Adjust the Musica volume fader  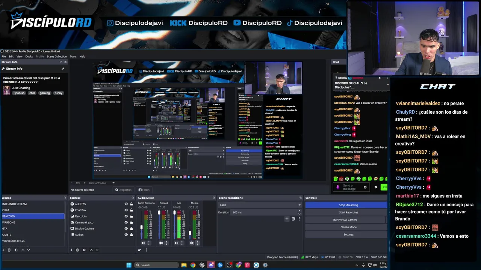point(190,234)
